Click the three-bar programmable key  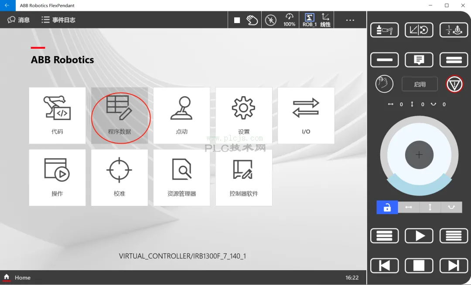[x=384, y=235]
